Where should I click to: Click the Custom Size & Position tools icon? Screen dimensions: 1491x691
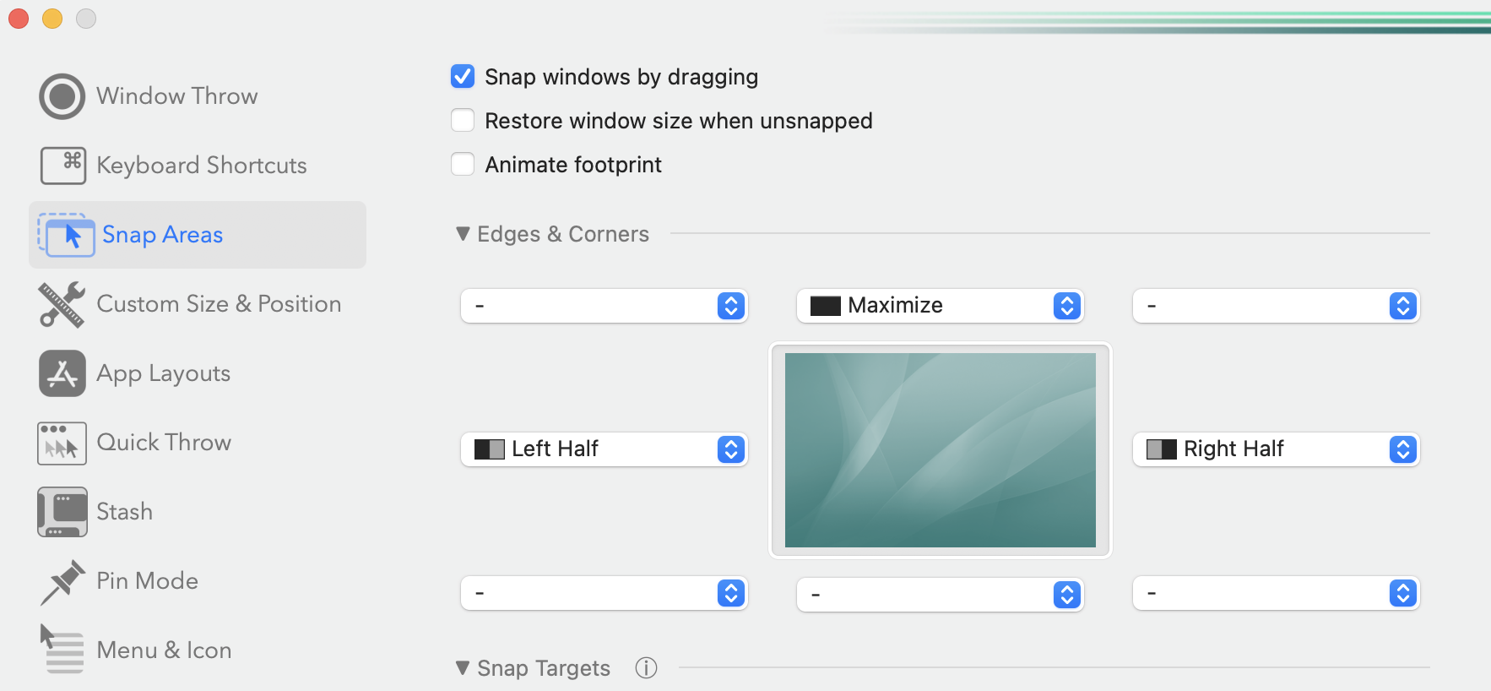point(62,304)
